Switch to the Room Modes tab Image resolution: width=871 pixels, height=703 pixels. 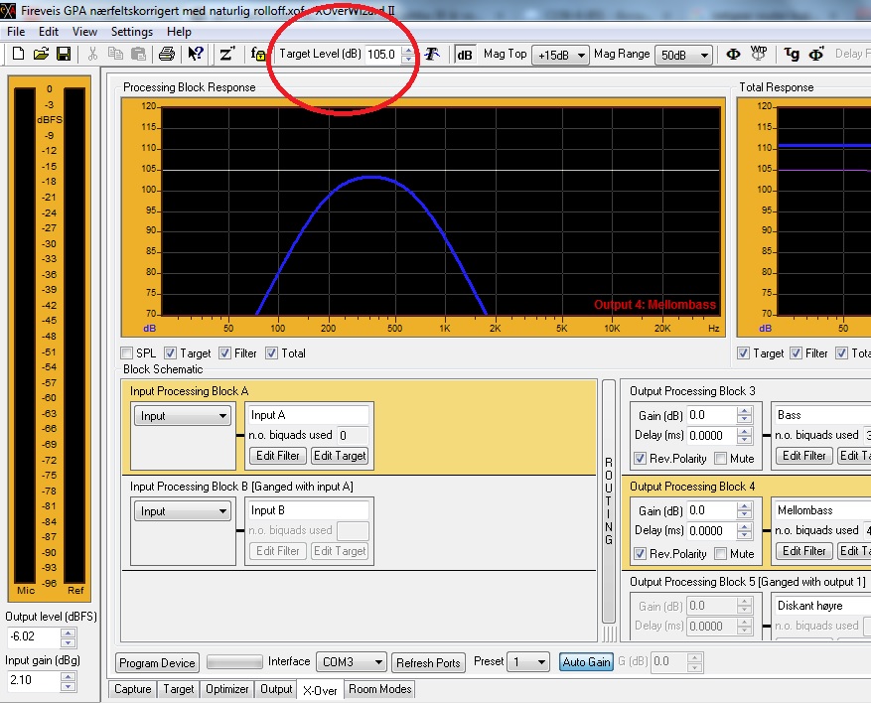point(380,689)
